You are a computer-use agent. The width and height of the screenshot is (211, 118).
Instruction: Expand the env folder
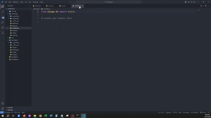(x=13, y=38)
